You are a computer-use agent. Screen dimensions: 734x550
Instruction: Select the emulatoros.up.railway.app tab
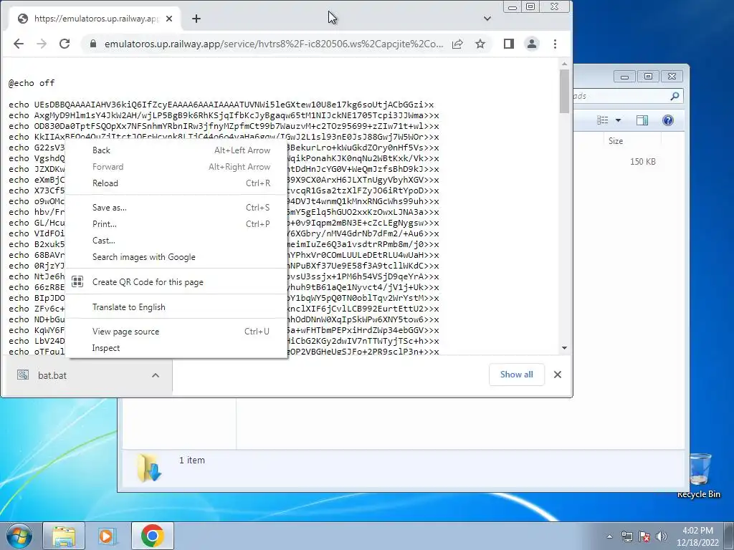click(x=95, y=19)
